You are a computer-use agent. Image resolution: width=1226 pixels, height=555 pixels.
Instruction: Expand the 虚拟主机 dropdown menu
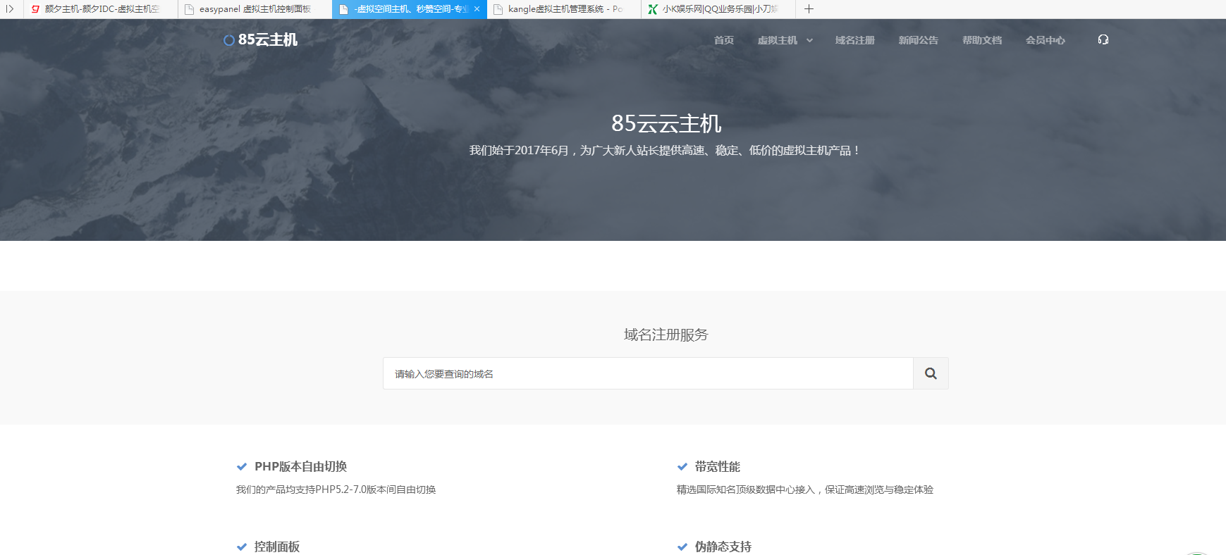click(785, 40)
